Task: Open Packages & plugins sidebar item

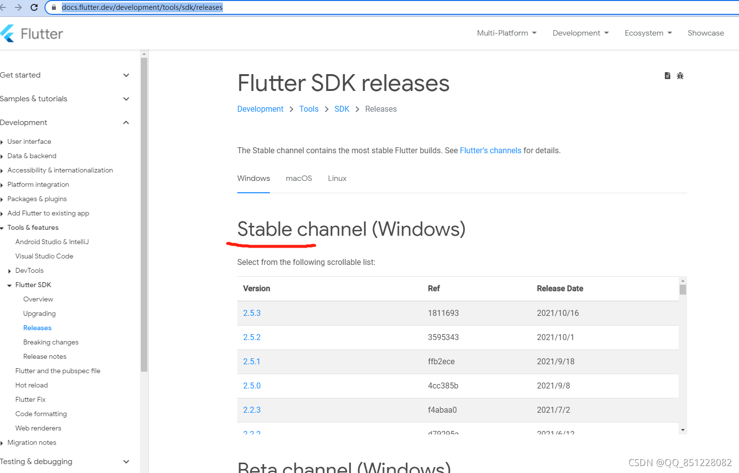Action: point(37,199)
